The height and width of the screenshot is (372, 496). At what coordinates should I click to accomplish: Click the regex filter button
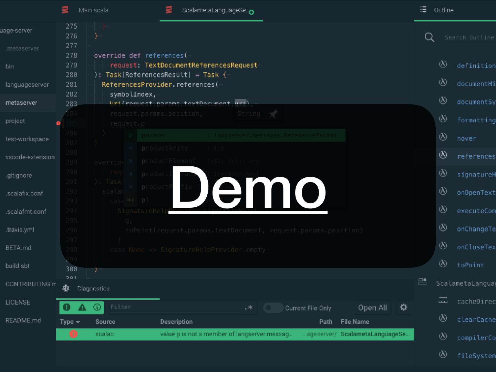pos(248,308)
